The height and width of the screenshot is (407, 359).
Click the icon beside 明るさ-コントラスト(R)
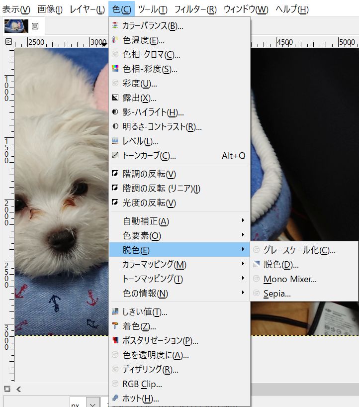(115, 126)
